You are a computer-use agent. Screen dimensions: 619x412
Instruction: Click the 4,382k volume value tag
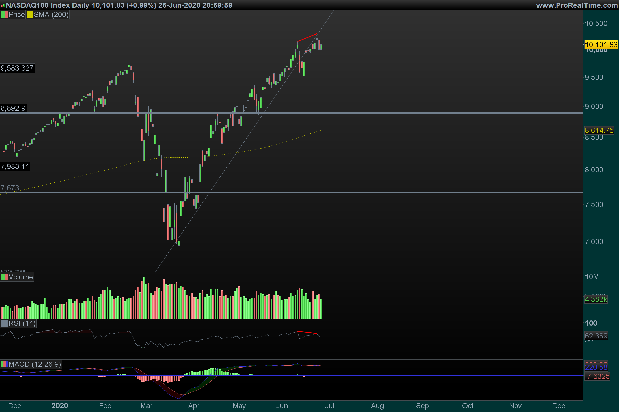596,299
